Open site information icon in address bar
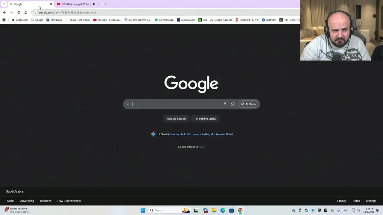 point(34,13)
